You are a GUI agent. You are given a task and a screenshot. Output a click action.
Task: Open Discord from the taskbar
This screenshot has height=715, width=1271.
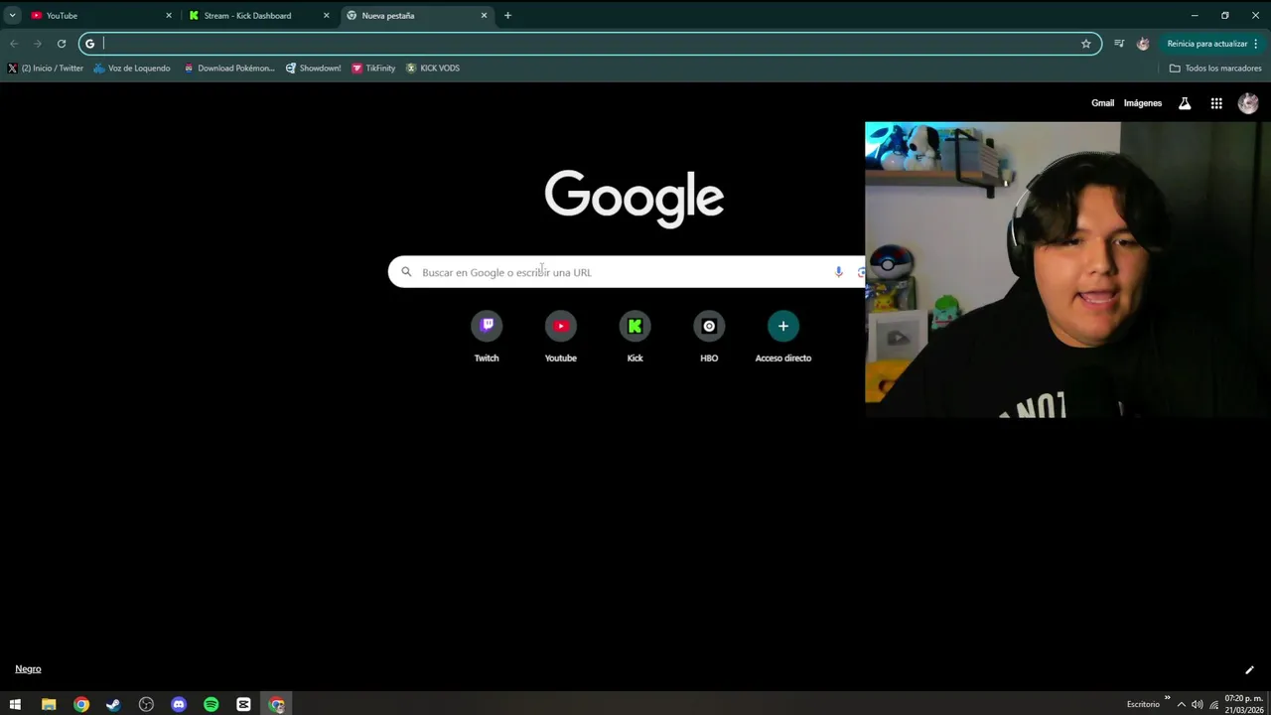pyautogui.click(x=179, y=705)
